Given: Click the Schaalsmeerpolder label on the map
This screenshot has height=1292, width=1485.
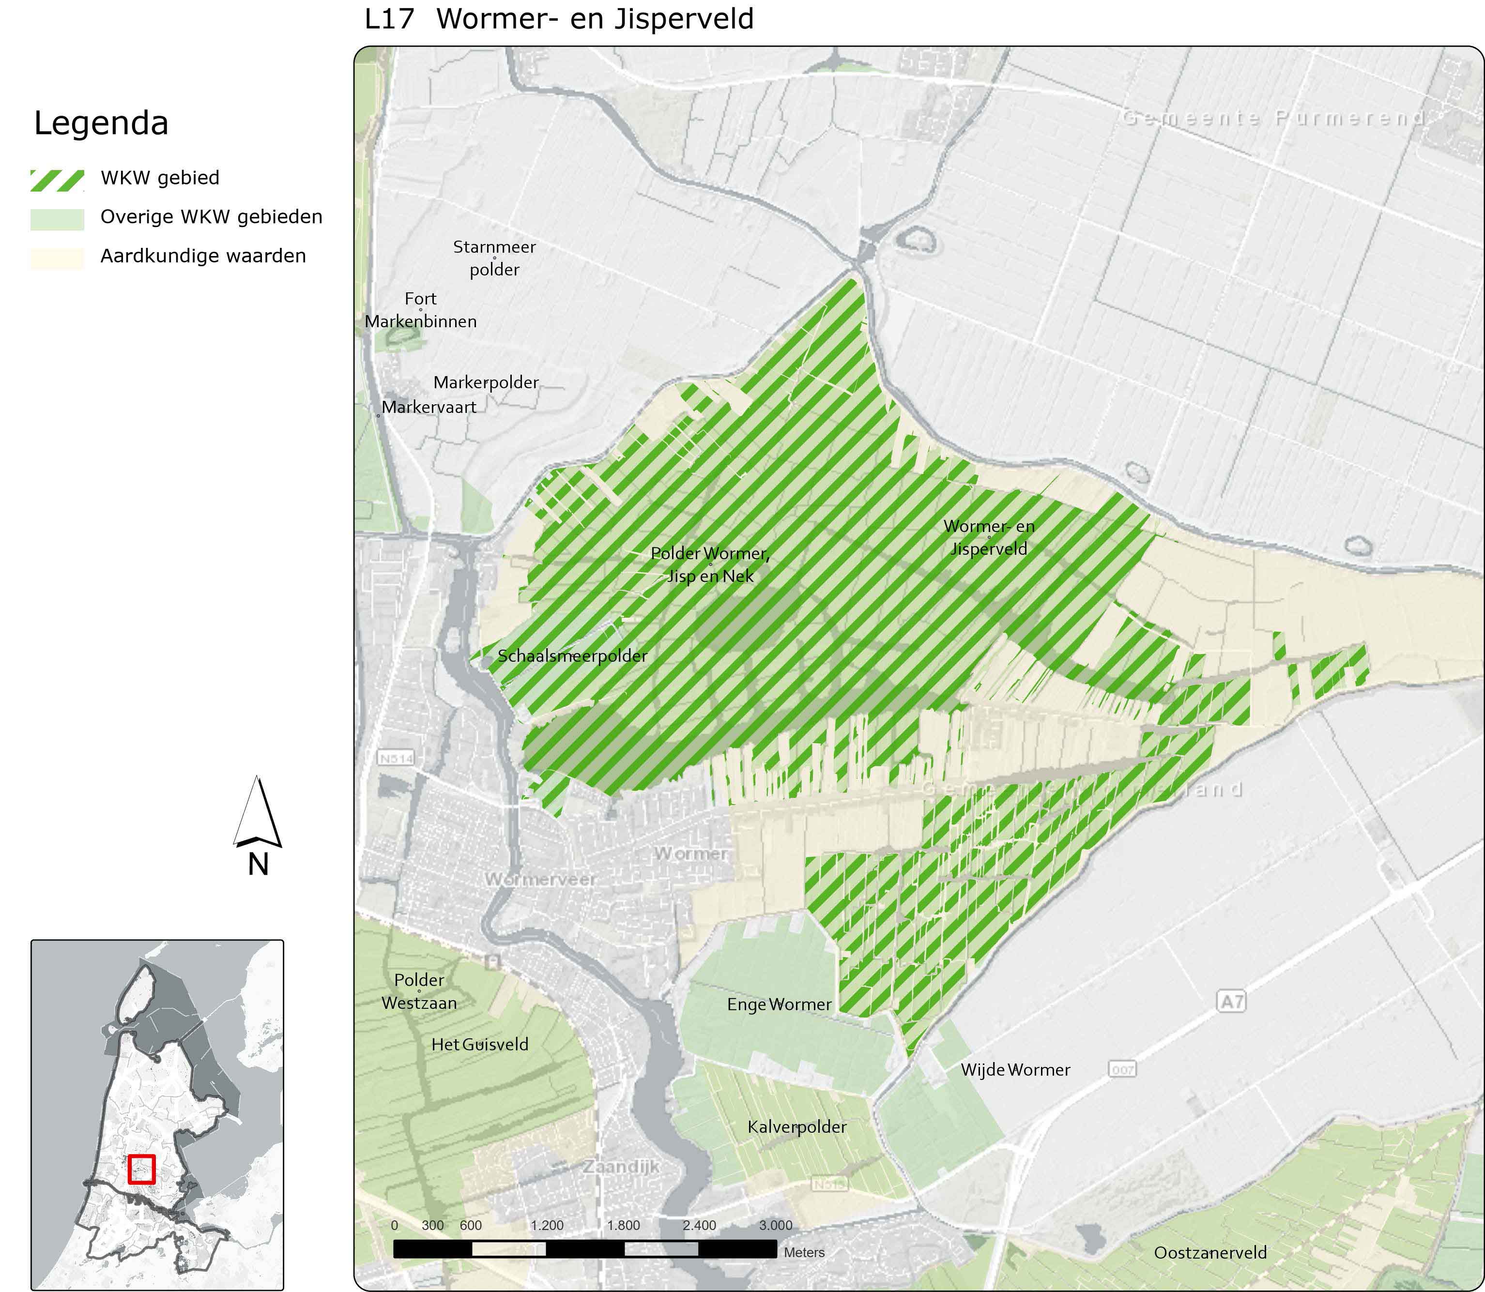Looking at the screenshot, I should pyautogui.click(x=573, y=656).
